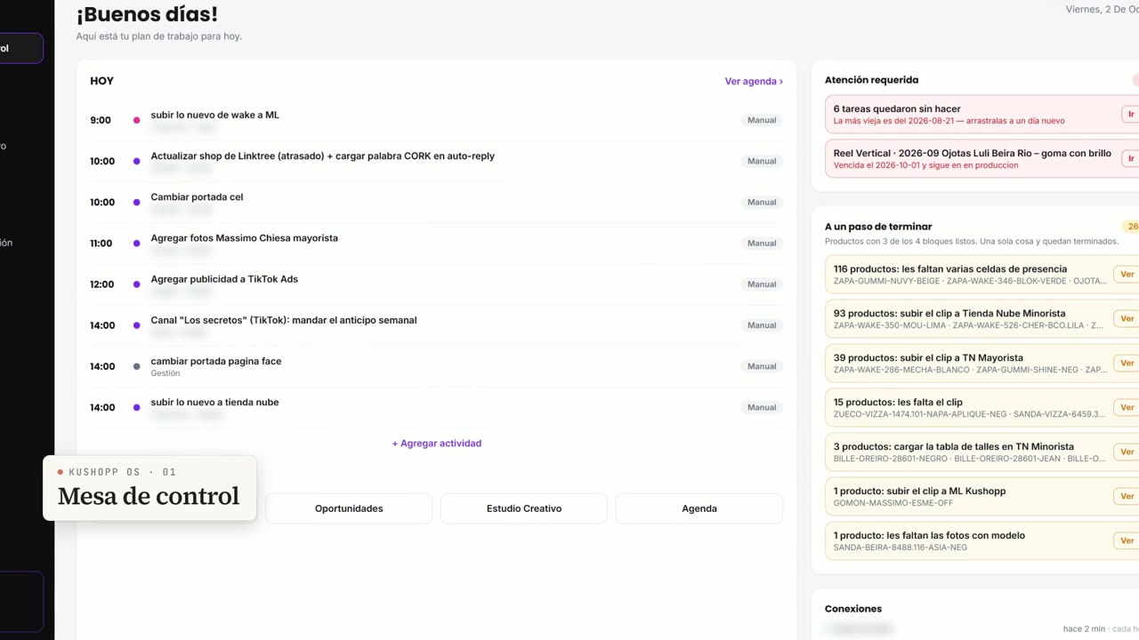Viewport: 1139px width, 640px height.
Task: Click the 'Conexiones' heading
Action: point(853,609)
